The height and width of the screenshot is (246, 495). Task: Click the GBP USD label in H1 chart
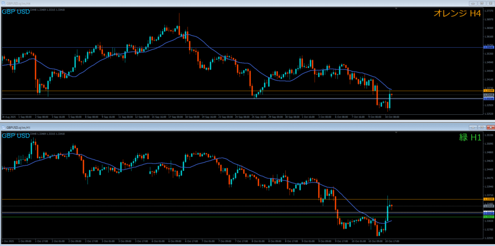click(15, 136)
